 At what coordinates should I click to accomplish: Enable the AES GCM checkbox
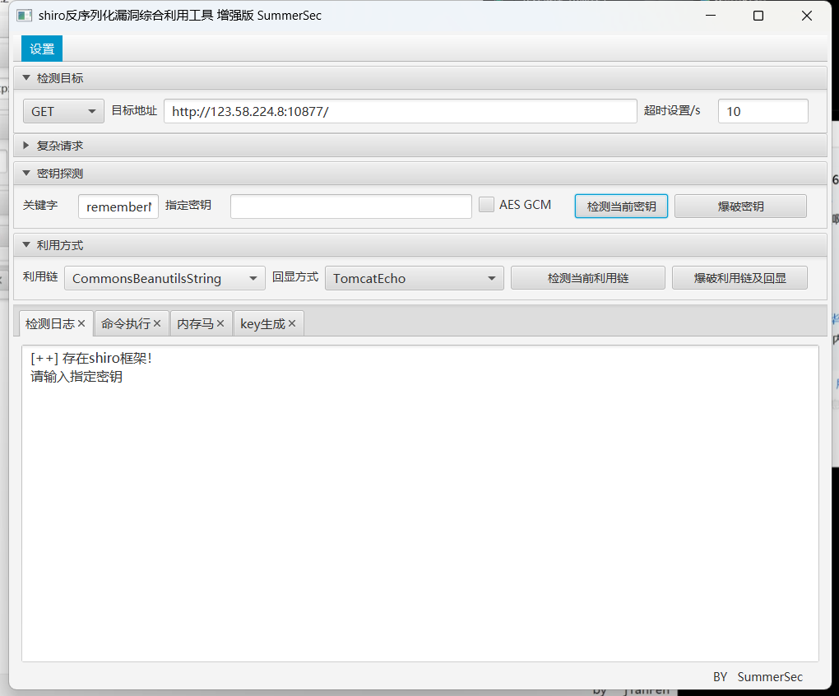[486, 204]
